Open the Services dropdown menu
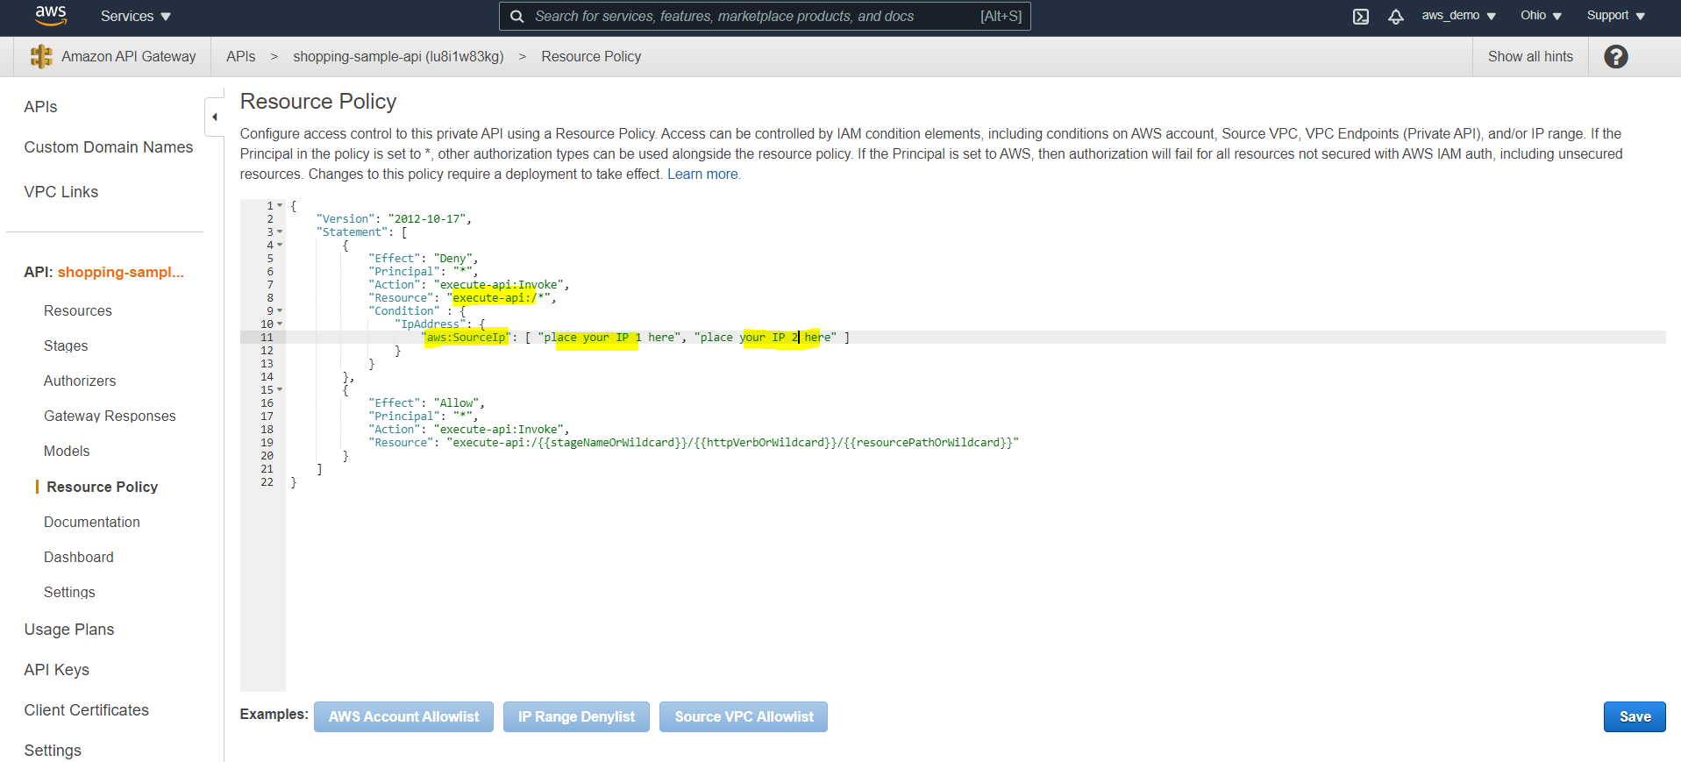This screenshot has height=762, width=1681. tap(136, 17)
